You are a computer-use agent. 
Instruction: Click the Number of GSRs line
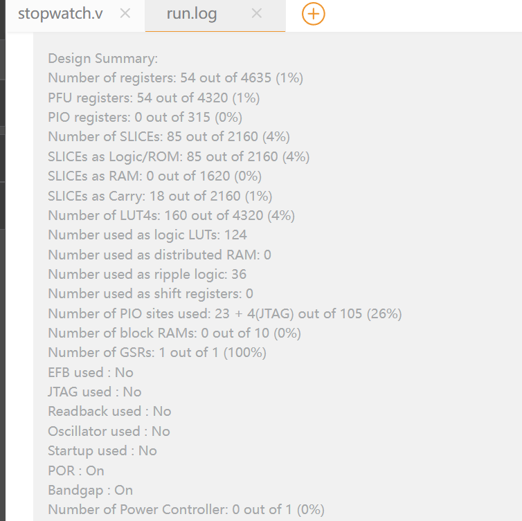157,353
